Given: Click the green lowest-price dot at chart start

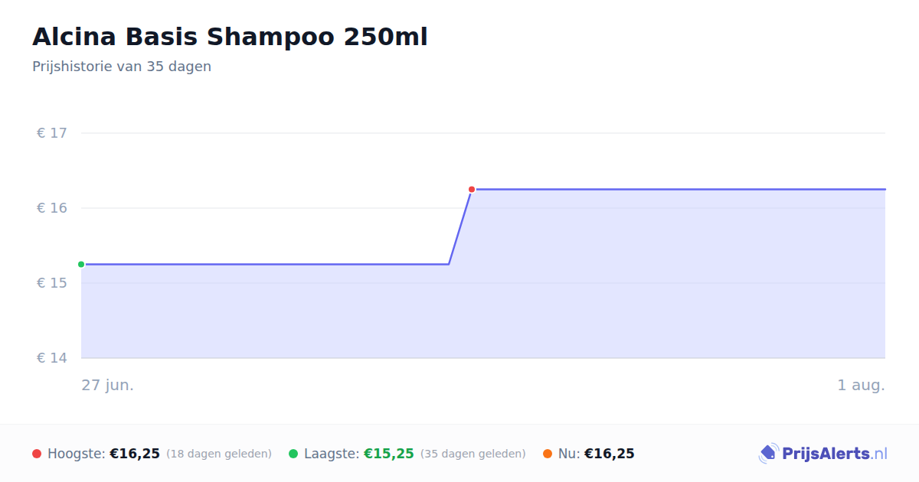Looking at the screenshot, I should [x=81, y=264].
